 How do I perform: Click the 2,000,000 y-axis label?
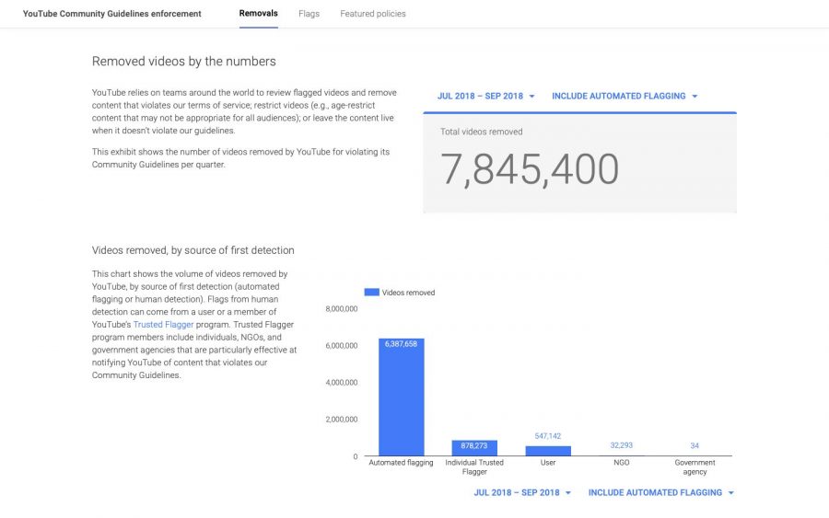click(x=342, y=420)
